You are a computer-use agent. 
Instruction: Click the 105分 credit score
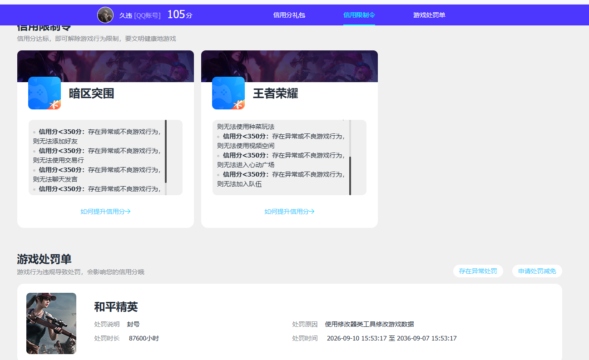[x=180, y=15]
